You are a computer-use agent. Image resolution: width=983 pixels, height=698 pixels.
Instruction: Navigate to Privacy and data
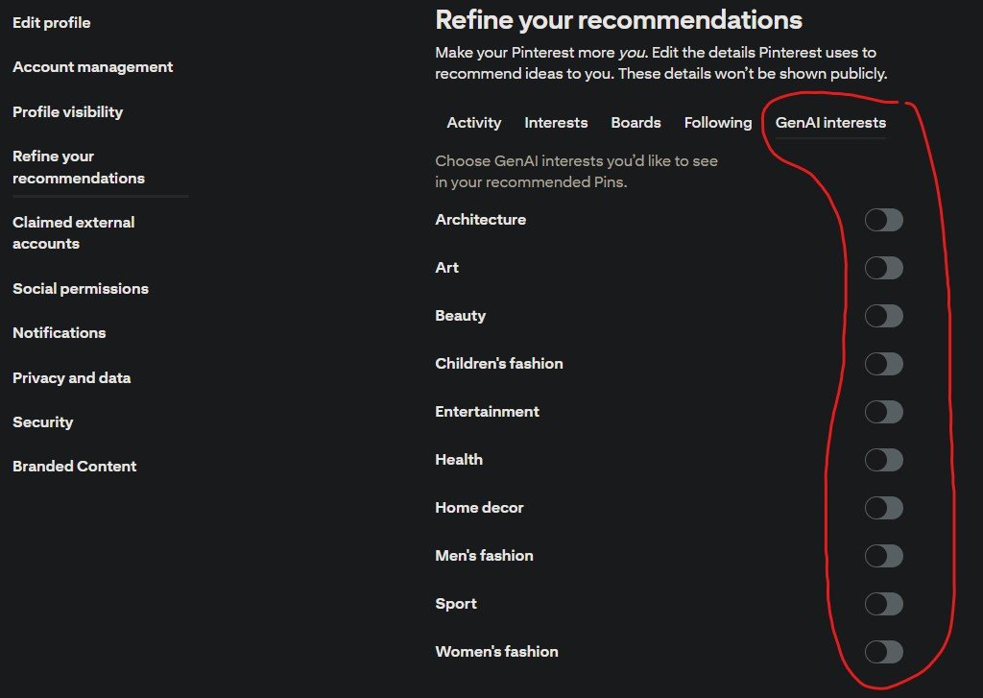[71, 378]
